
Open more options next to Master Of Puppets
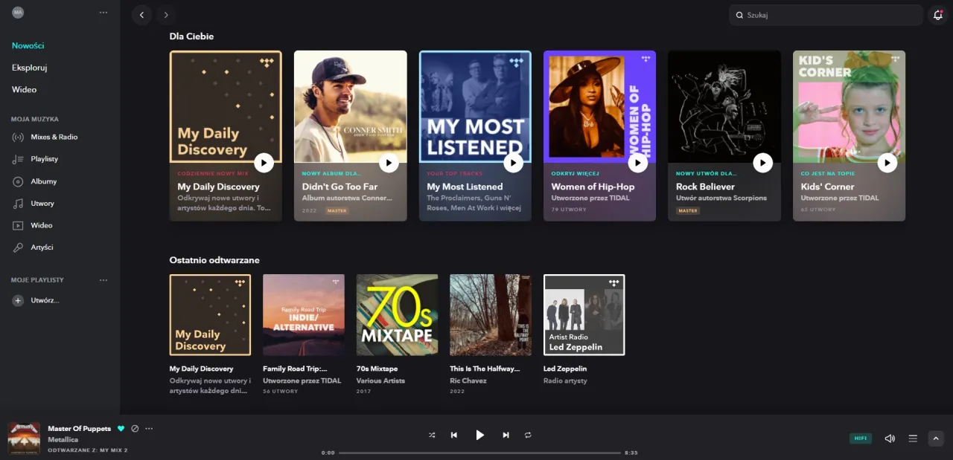pos(149,428)
